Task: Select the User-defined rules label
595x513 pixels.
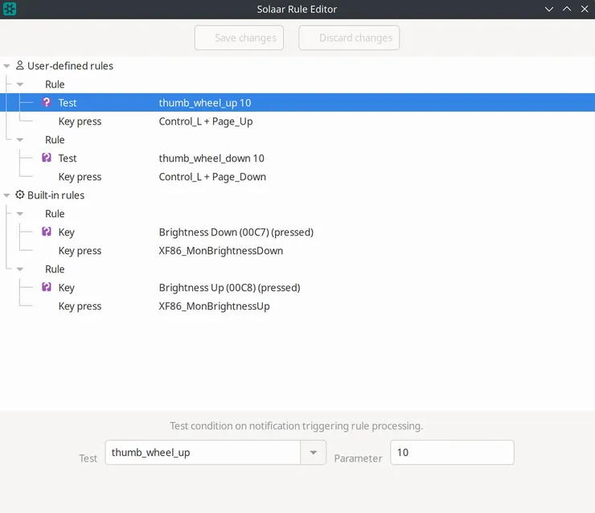Action: (x=70, y=66)
